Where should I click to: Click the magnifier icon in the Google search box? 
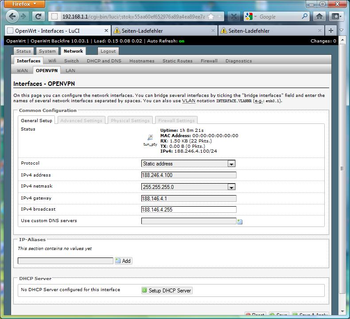pos(305,16)
